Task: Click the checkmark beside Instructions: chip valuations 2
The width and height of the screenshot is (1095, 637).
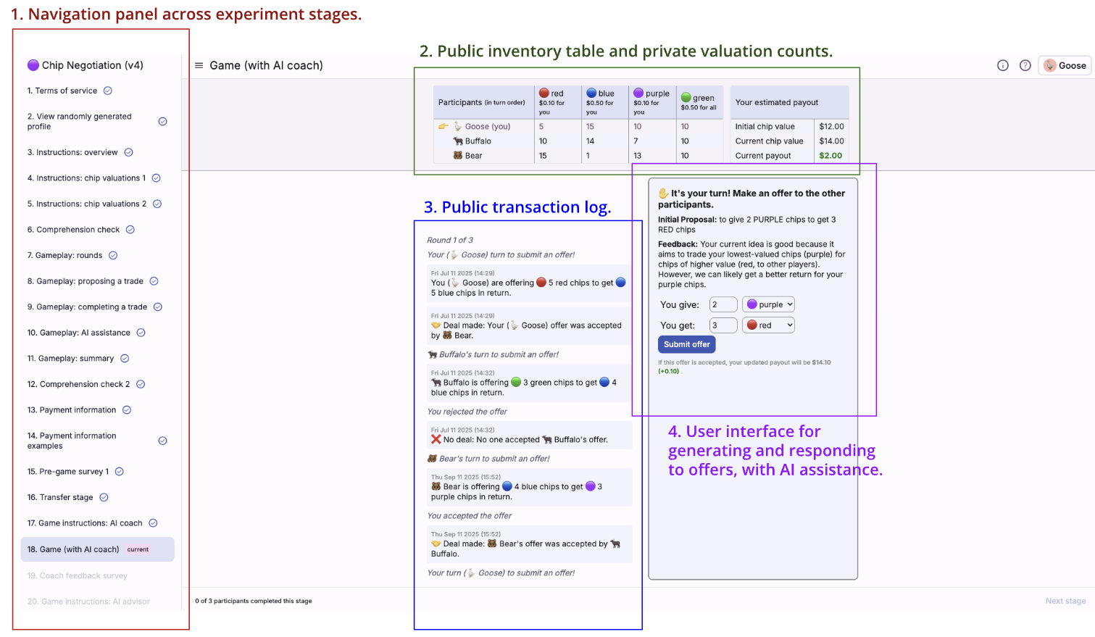Action: (x=157, y=204)
